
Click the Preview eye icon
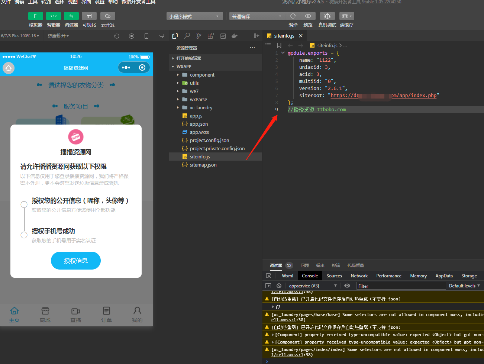point(308,16)
